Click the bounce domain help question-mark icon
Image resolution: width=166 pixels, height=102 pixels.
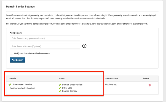click(x=84, y=46)
